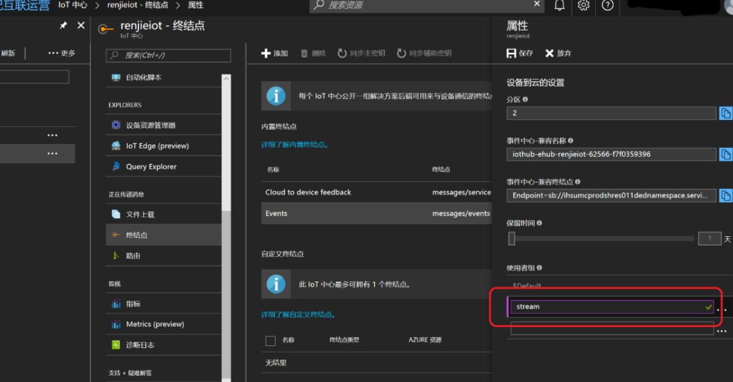Copy the 事件中心-兼容终结点 value

tap(725, 195)
